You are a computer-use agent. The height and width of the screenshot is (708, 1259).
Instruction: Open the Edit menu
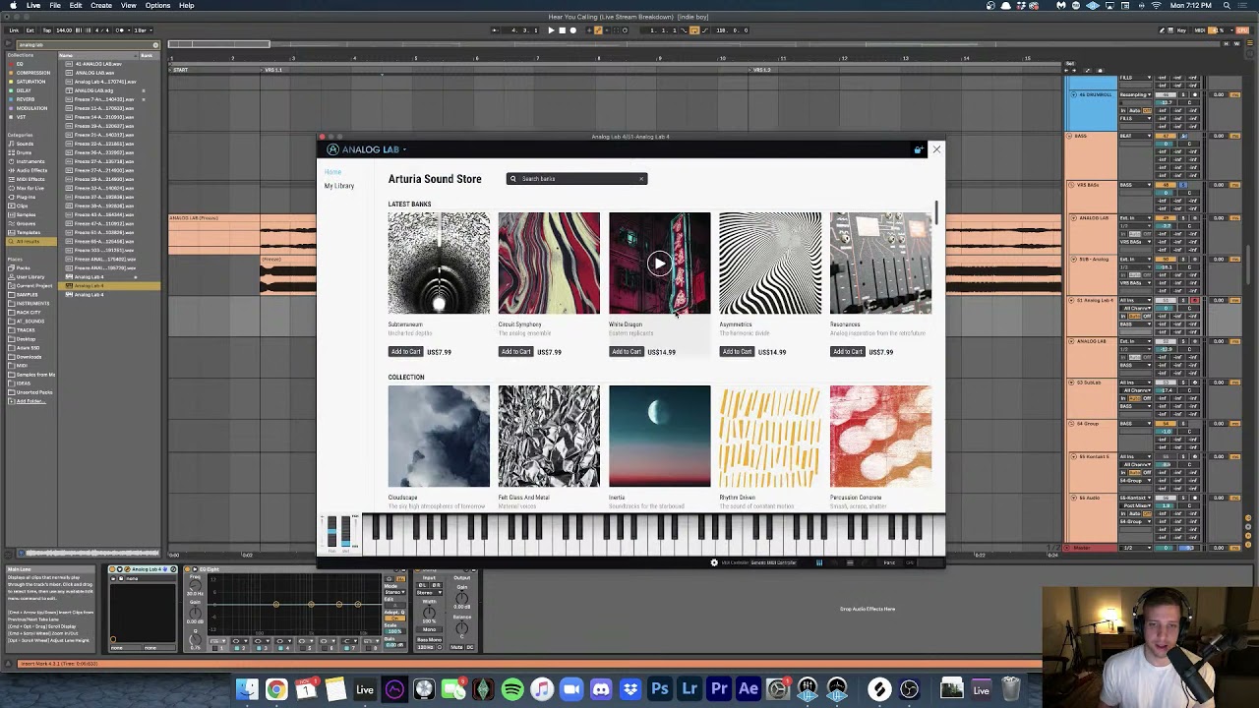(x=76, y=6)
